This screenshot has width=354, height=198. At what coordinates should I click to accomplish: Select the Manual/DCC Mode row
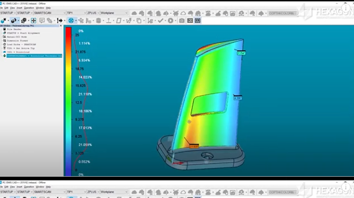coord(17,37)
